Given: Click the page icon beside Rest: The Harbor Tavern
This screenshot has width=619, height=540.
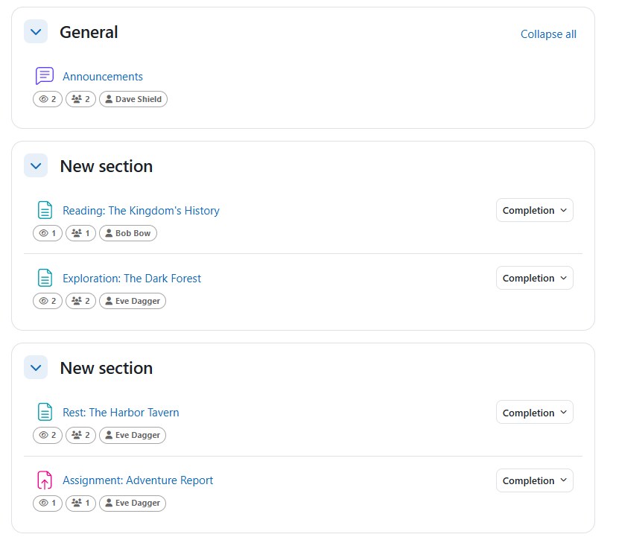Looking at the screenshot, I should coord(45,412).
